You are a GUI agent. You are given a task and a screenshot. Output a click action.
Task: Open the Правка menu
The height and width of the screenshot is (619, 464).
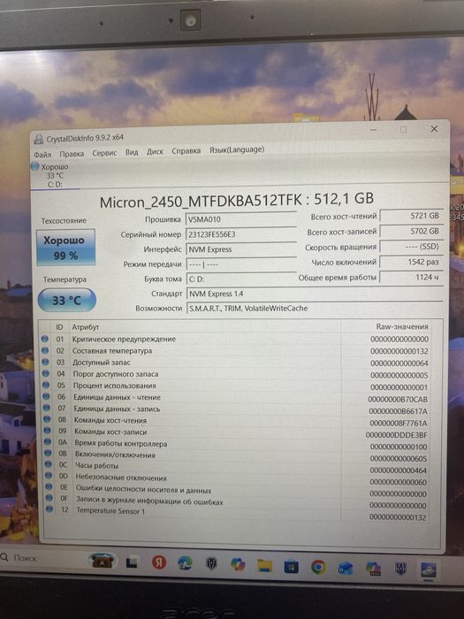click(72, 154)
